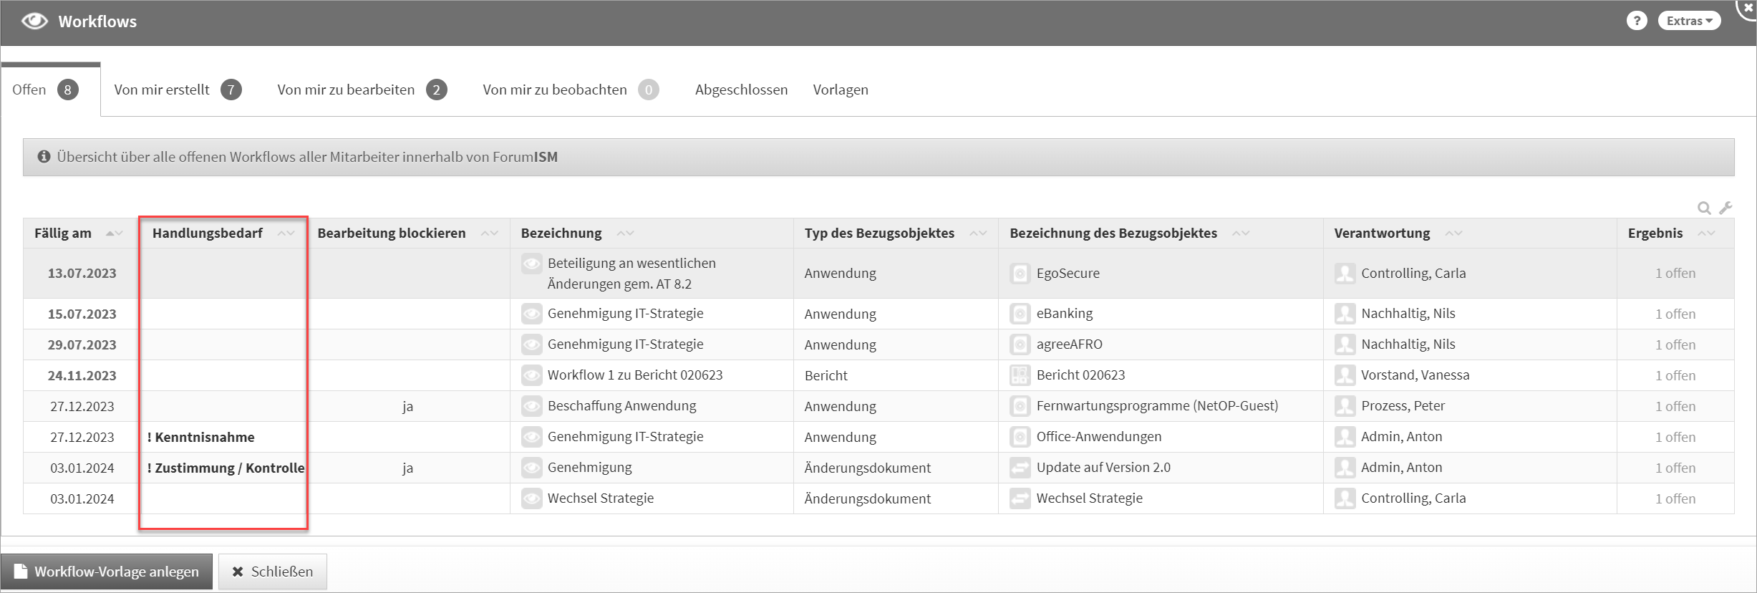Click the Bericht 020623 report icon
The image size is (1757, 593).
tap(1020, 375)
